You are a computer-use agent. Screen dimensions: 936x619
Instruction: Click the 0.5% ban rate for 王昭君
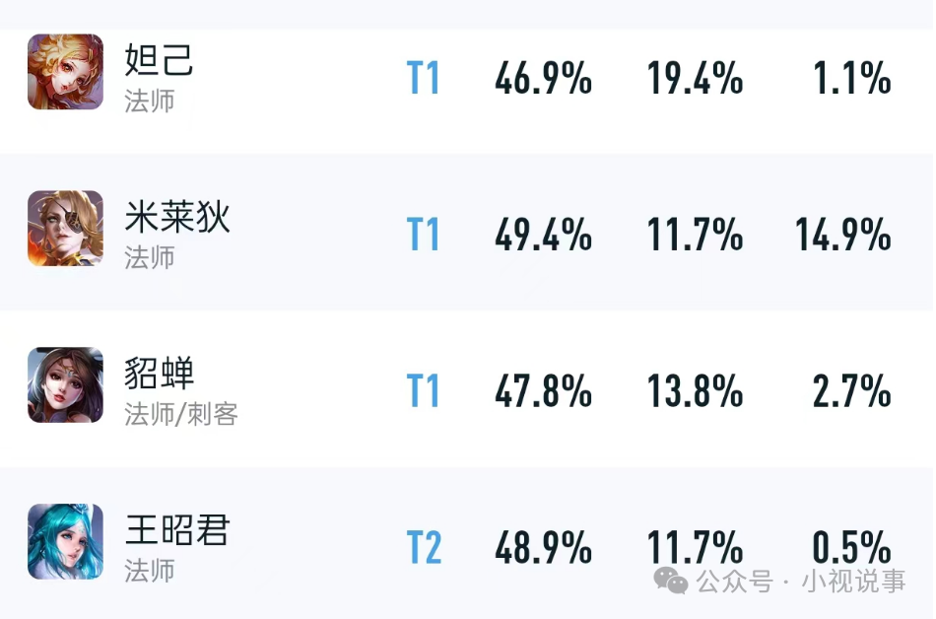click(x=851, y=547)
